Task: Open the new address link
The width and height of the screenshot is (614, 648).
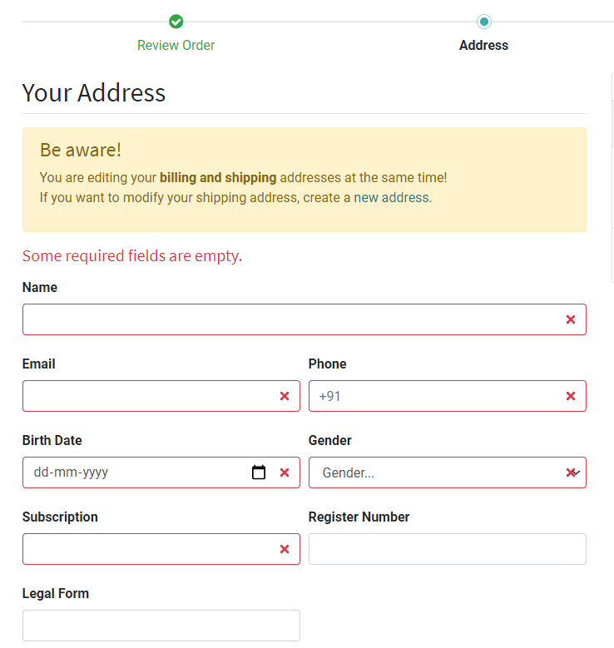Action: pos(391,197)
